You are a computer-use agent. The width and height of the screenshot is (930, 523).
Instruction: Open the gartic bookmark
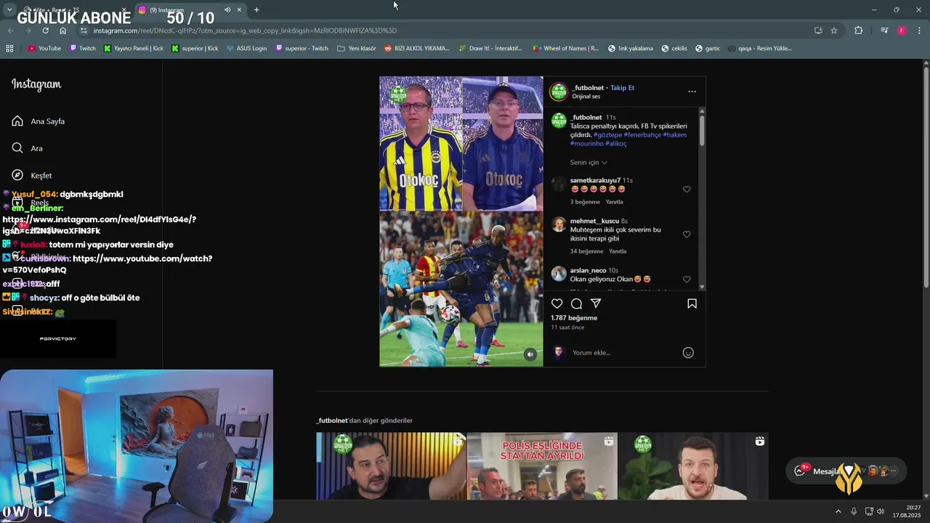click(x=708, y=49)
